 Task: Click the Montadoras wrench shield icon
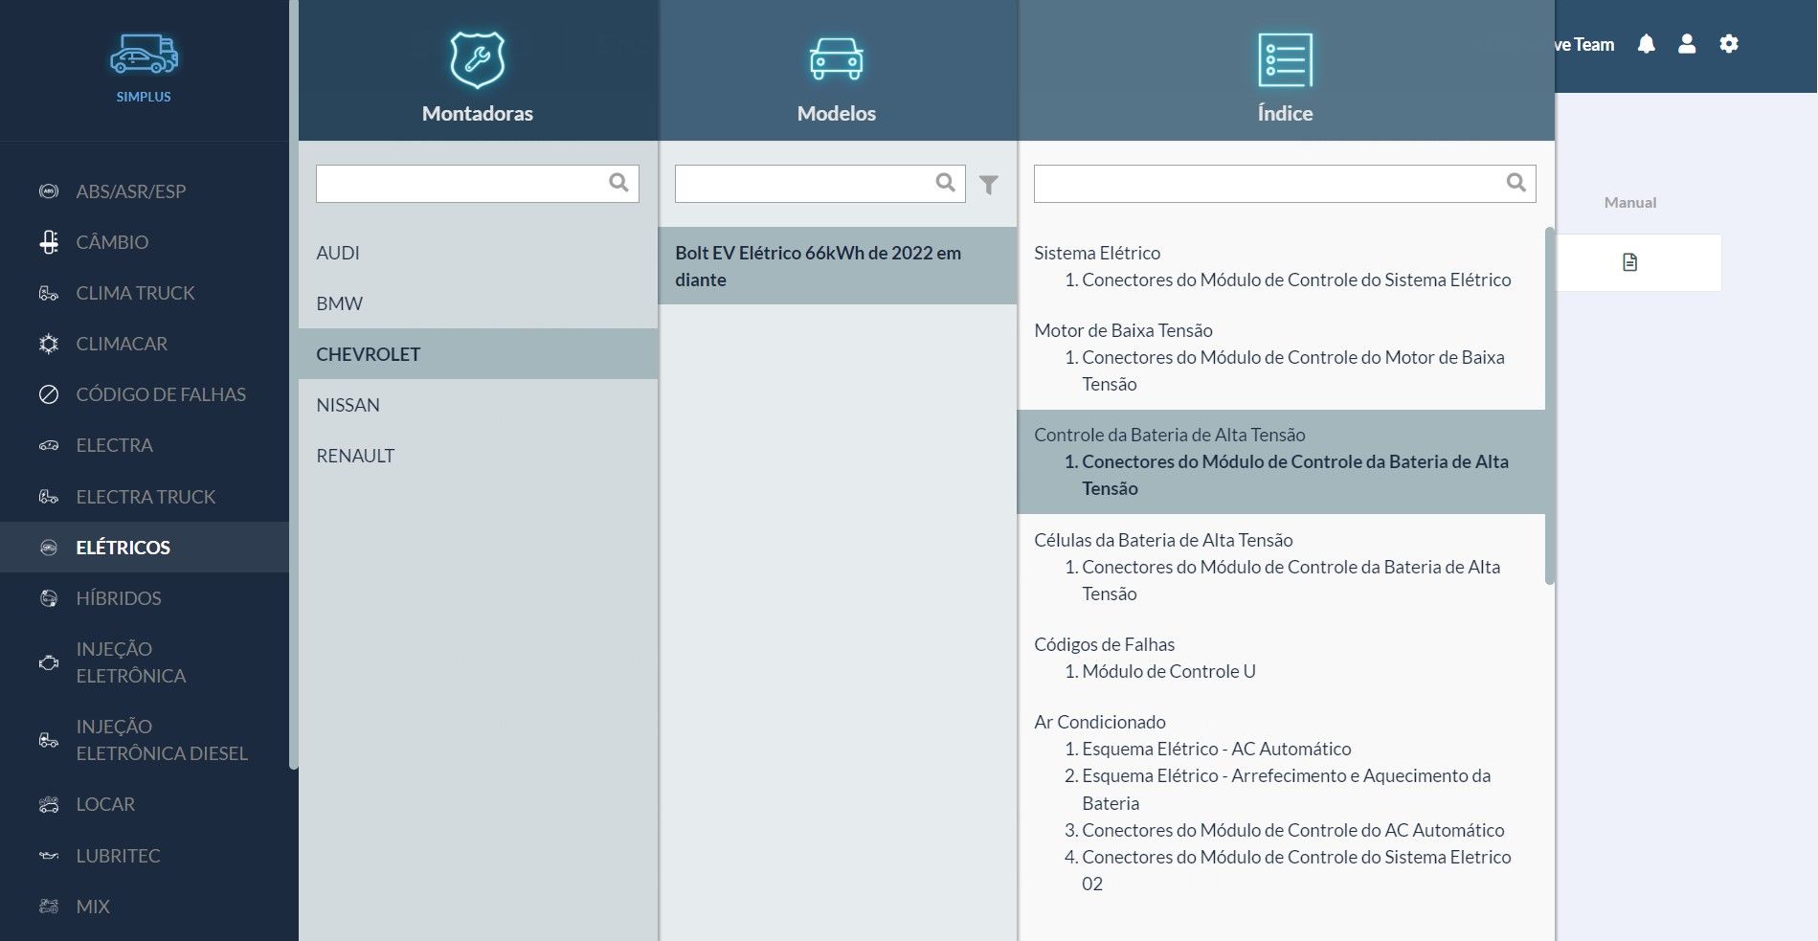coord(477,59)
